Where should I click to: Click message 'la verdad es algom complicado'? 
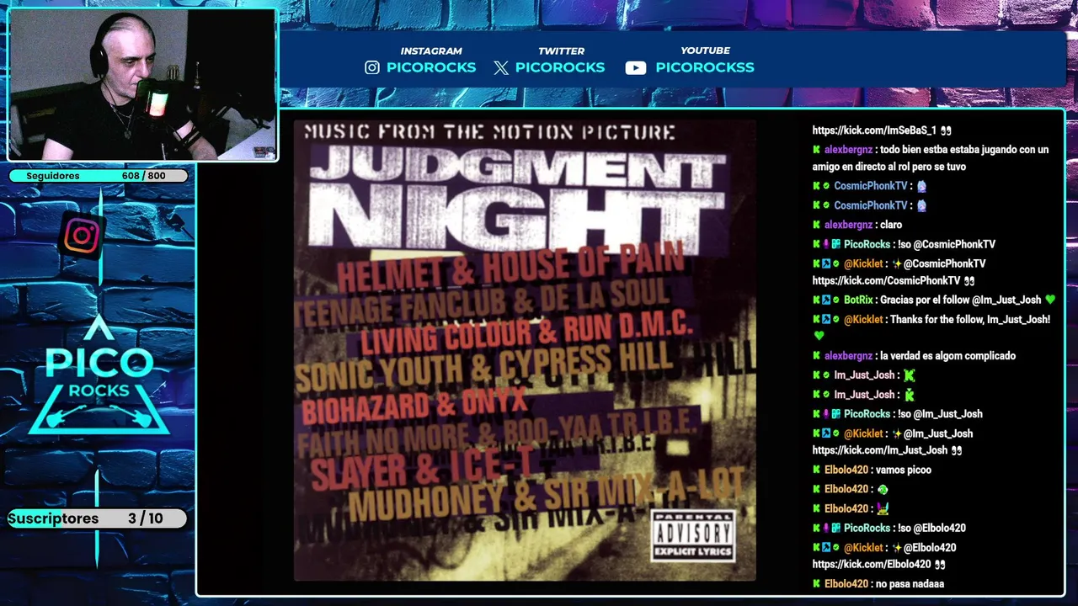[914, 356]
